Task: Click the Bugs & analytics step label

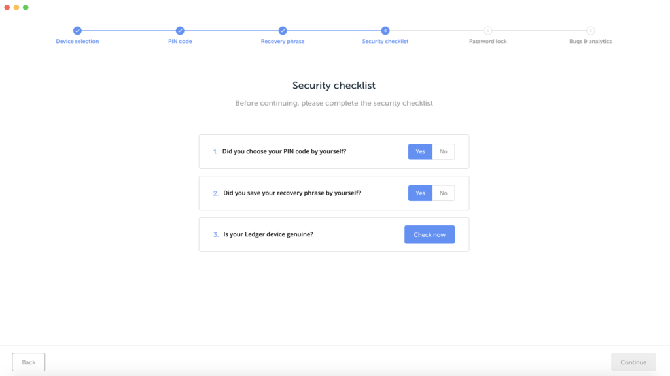Action: point(590,41)
